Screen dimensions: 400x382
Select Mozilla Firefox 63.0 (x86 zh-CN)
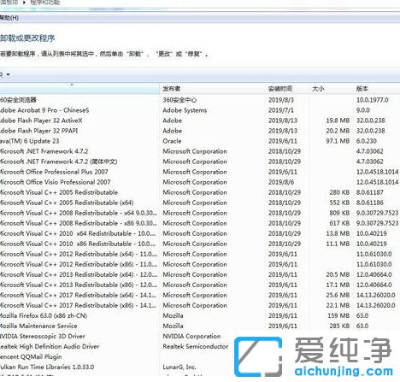tap(44, 315)
